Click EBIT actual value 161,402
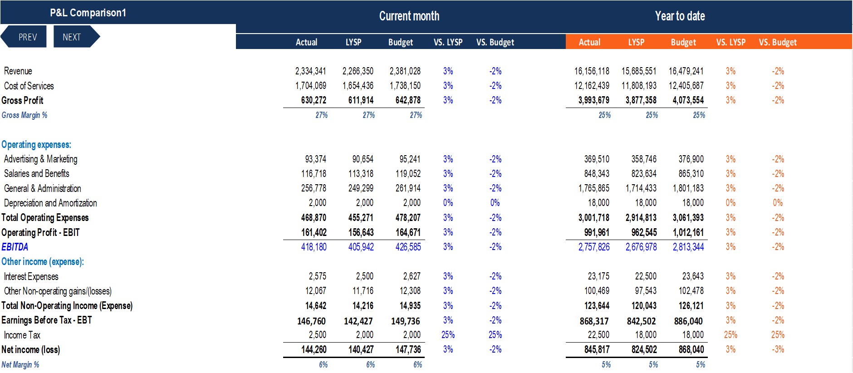853x373 pixels. (x=314, y=232)
